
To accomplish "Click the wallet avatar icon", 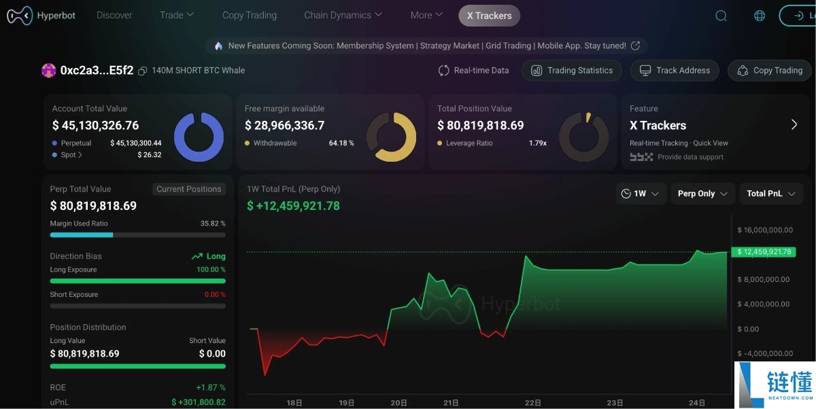I will 49,70.
